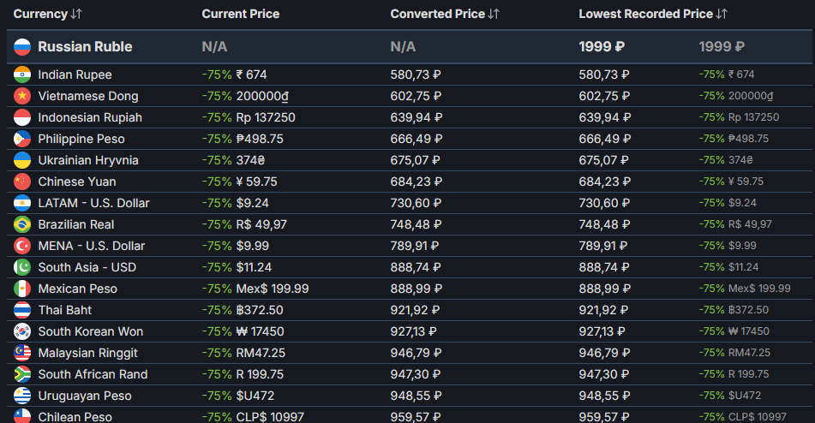815x423 pixels.
Task: Click converted price 927,13 ₽
Action: (x=413, y=331)
